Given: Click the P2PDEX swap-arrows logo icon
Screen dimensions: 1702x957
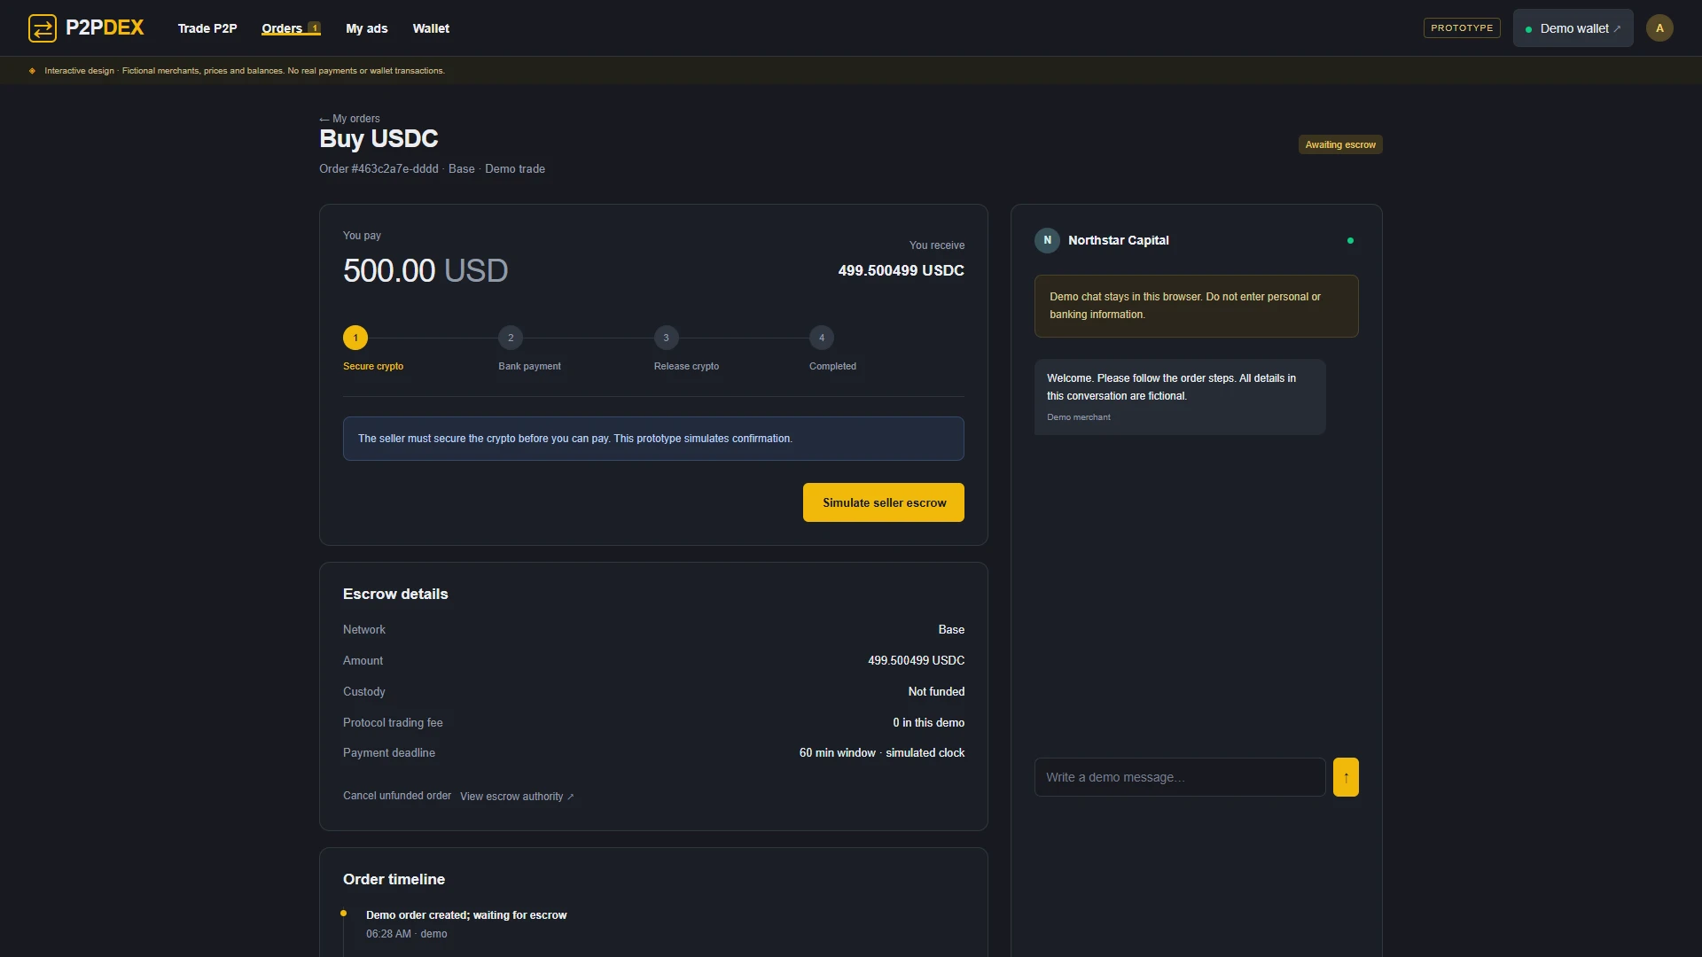Looking at the screenshot, I should tap(42, 28).
